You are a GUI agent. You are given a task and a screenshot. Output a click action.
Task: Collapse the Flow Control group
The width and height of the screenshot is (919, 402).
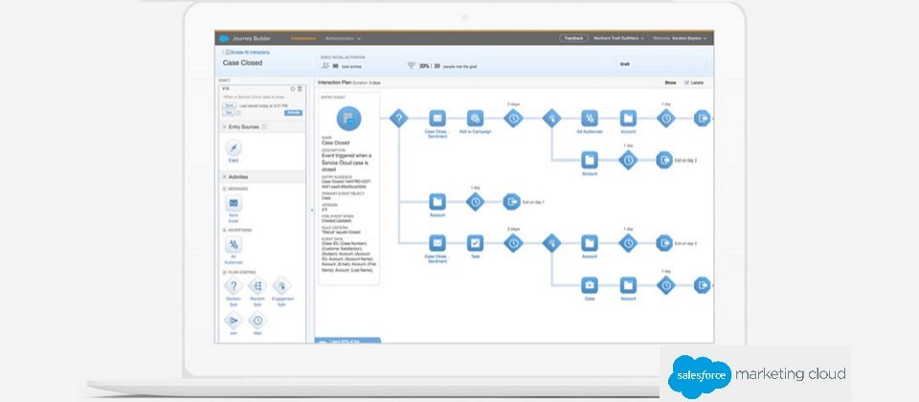[224, 272]
